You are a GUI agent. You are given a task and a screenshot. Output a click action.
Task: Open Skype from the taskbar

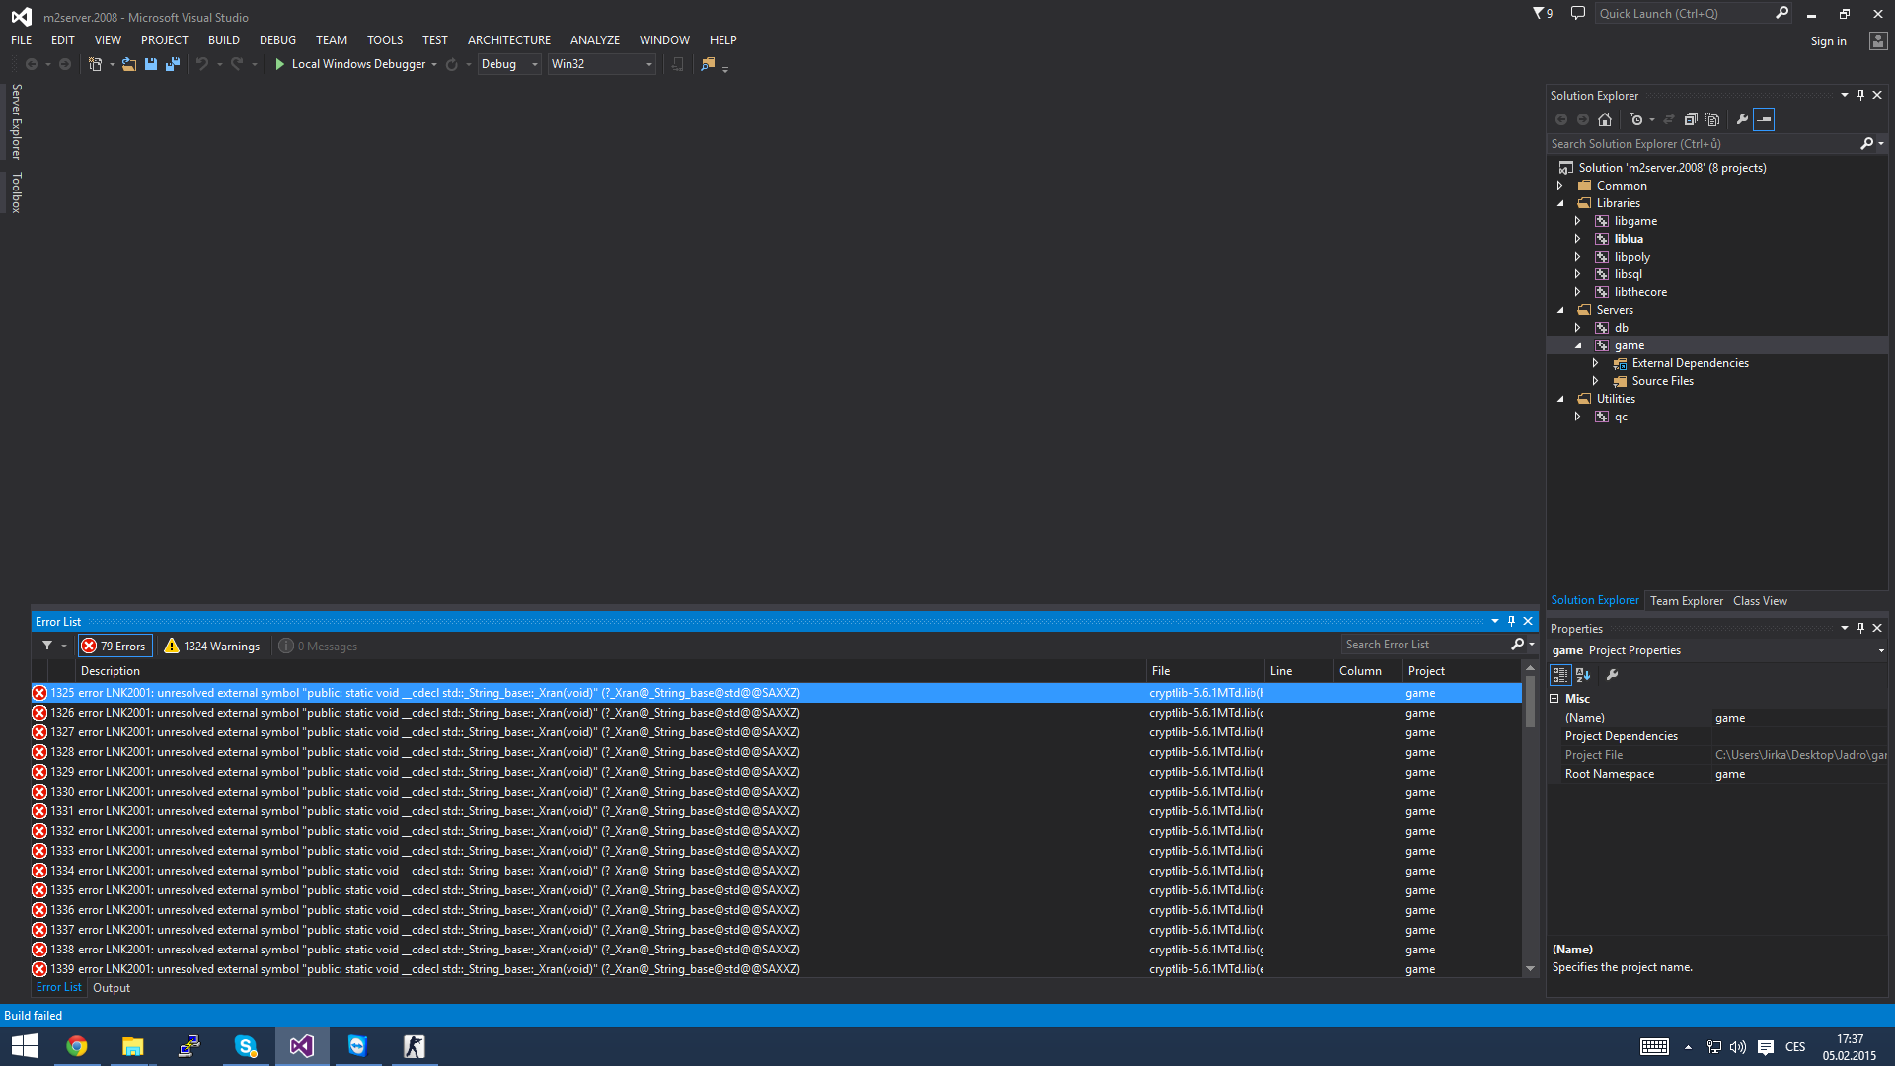246,1046
